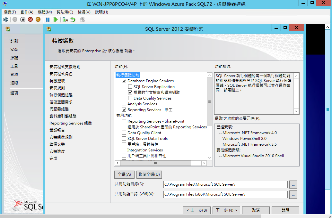Click Microsoft Visual Studio 2010 Shell in prerequisites

coord(253,156)
